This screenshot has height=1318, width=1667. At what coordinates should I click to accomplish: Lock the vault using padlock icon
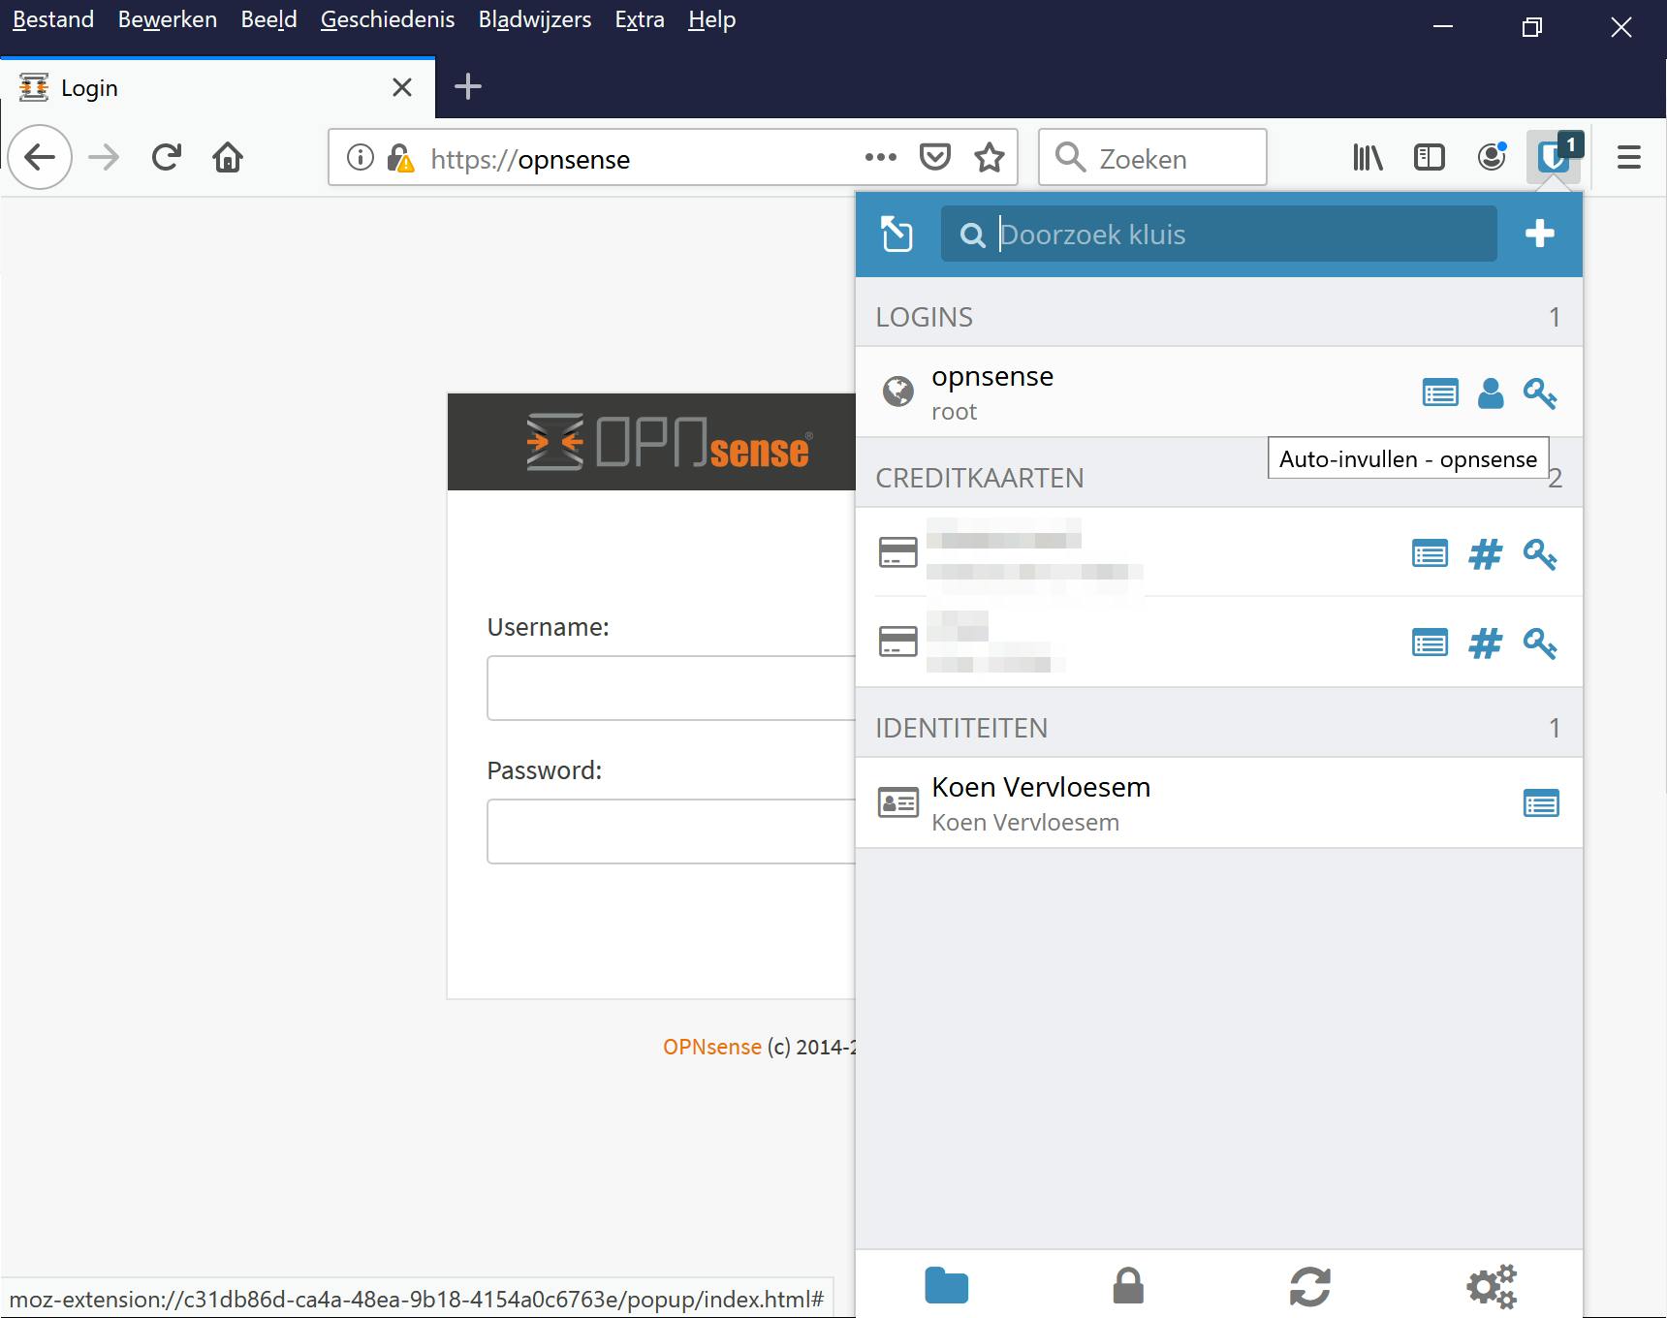[x=1128, y=1286]
